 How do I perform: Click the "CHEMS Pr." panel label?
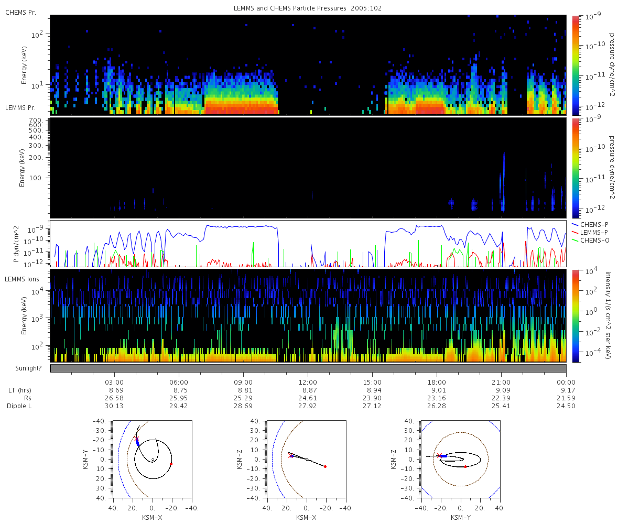pyautogui.click(x=20, y=12)
